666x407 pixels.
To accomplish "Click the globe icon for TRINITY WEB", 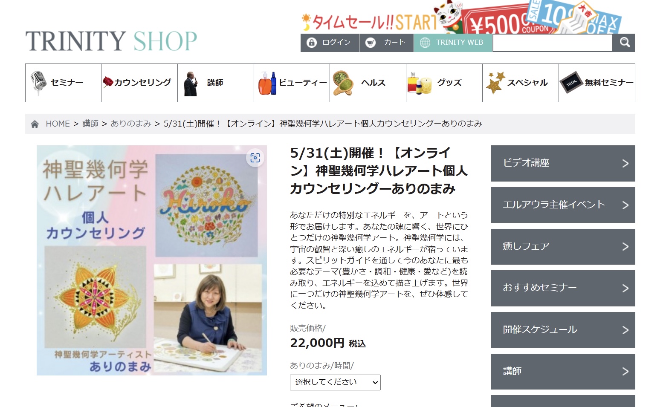I will pyautogui.click(x=425, y=43).
